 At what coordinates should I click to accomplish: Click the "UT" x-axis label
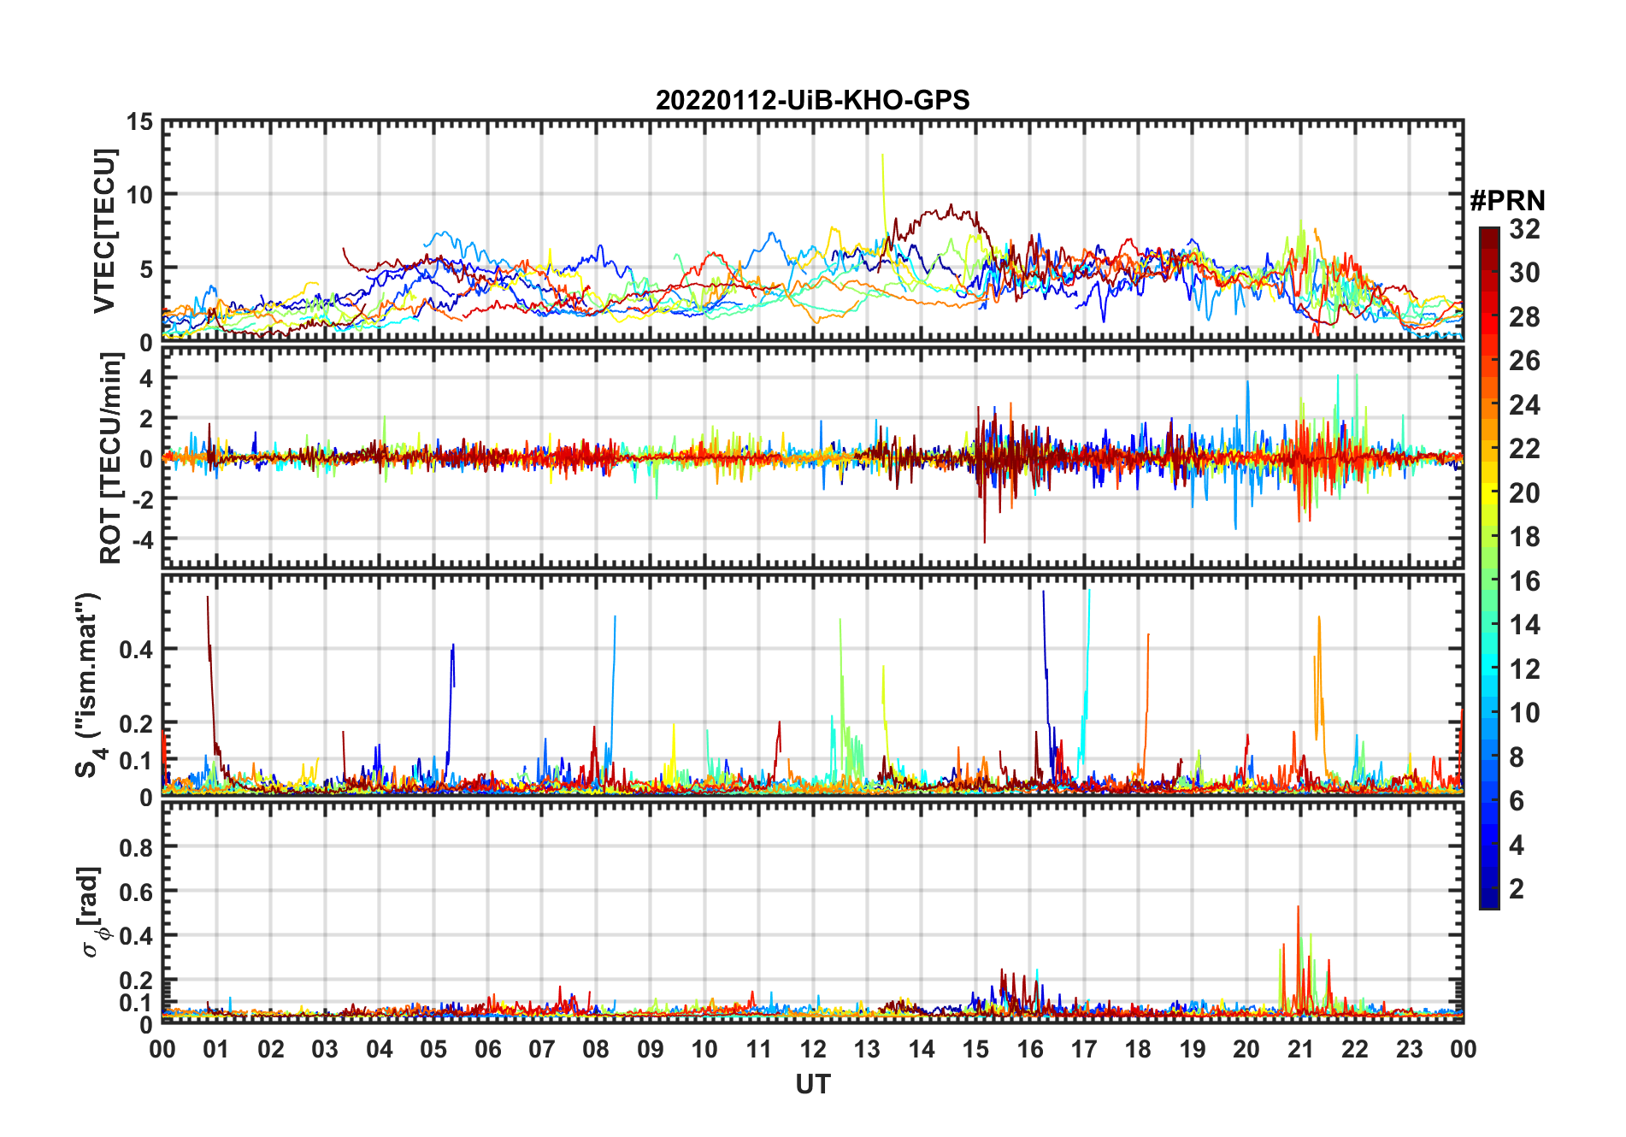813,1084
